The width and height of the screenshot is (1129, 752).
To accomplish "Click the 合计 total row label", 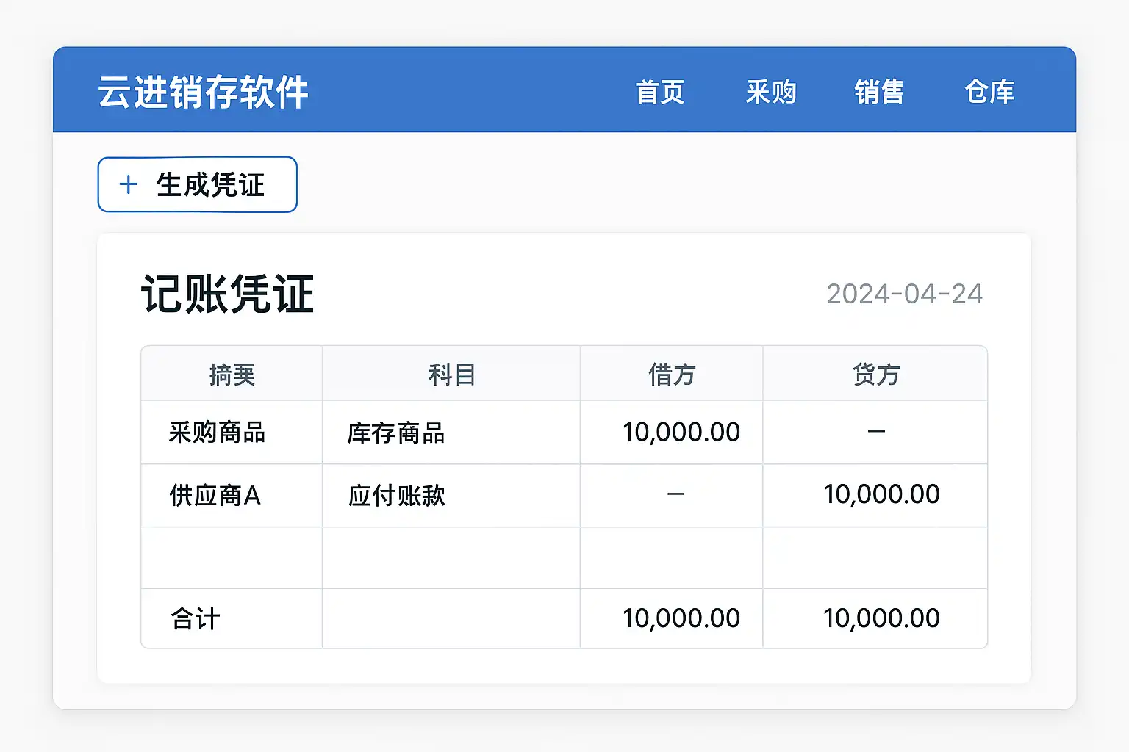I will 196,619.
